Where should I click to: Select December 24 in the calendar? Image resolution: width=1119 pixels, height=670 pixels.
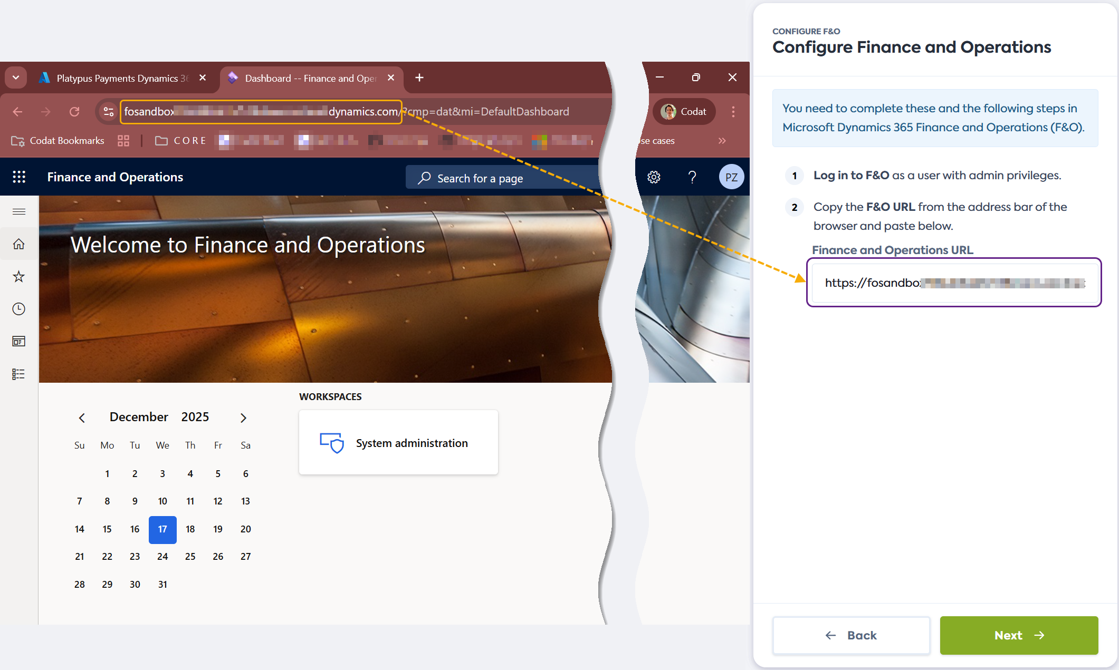162,557
